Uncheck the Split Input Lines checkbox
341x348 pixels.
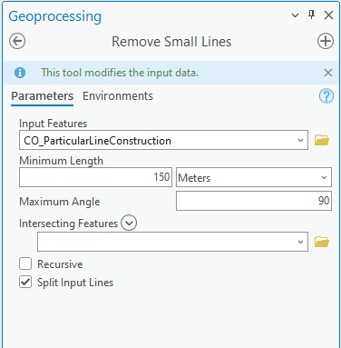pos(25,282)
